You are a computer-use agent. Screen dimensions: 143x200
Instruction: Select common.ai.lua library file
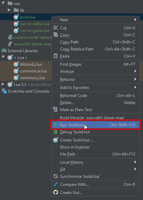tap(33, 71)
